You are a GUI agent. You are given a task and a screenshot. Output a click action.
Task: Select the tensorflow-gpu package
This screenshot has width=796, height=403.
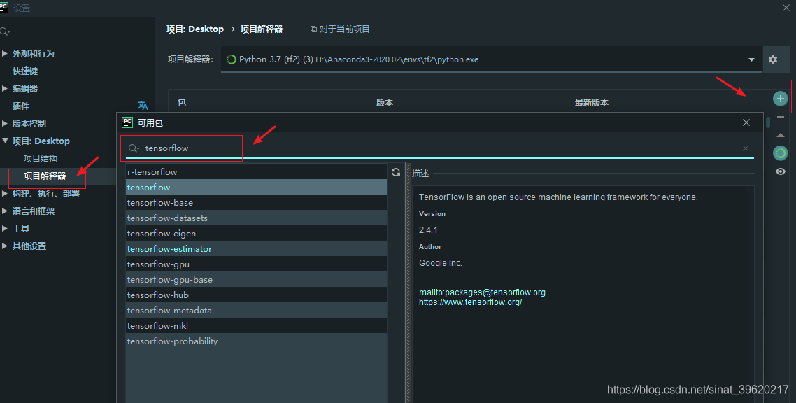[257, 264]
